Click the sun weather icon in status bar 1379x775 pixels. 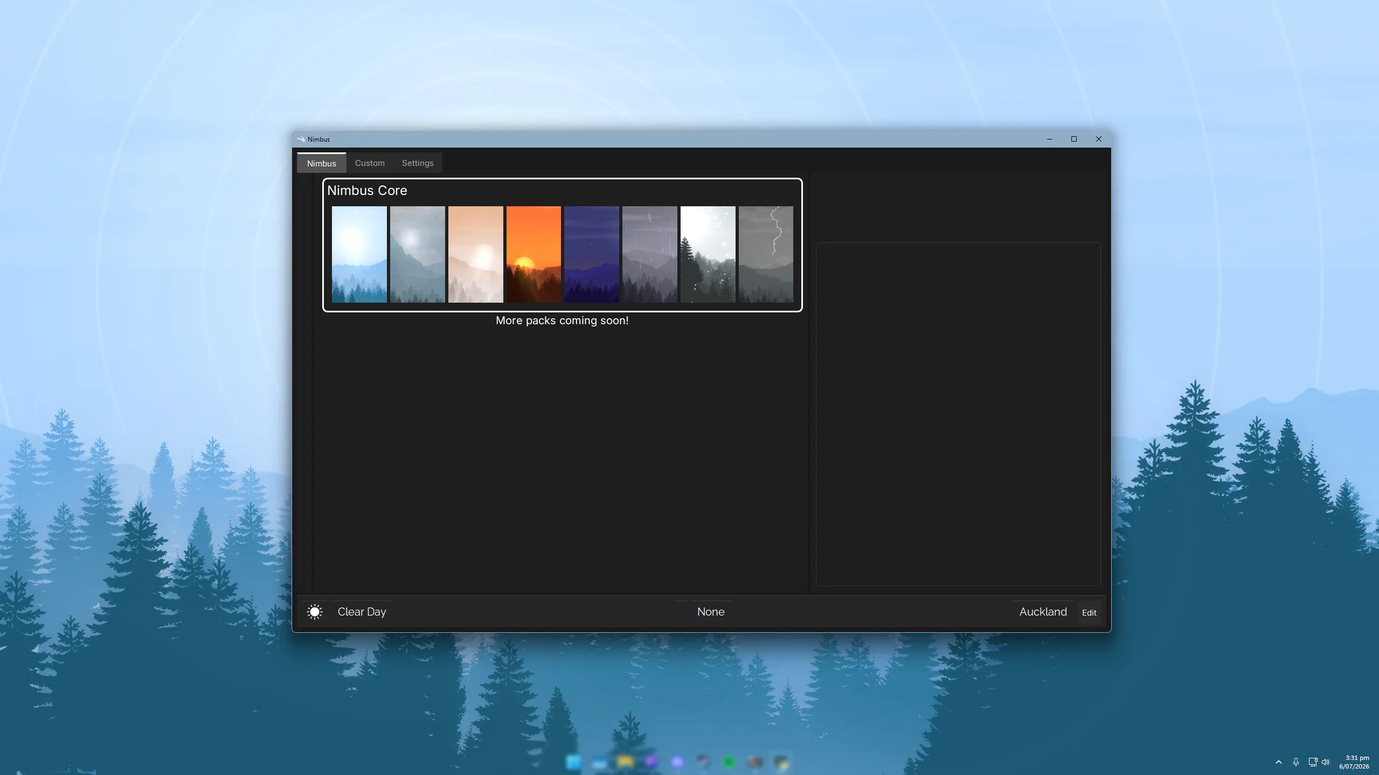click(x=315, y=612)
